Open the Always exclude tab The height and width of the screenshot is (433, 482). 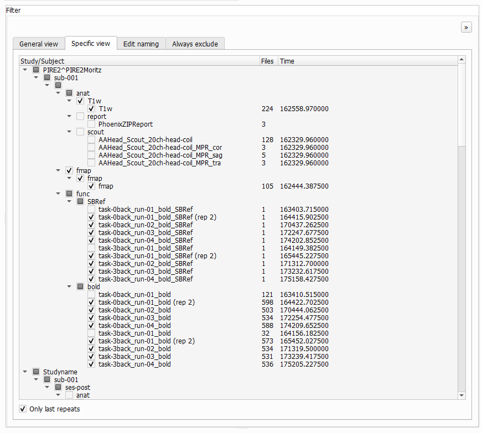[x=195, y=44]
